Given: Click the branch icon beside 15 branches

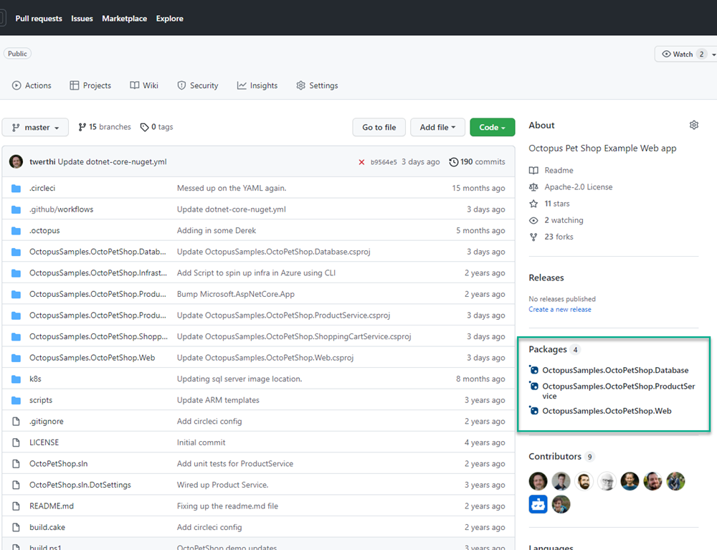Looking at the screenshot, I should pos(84,126).
